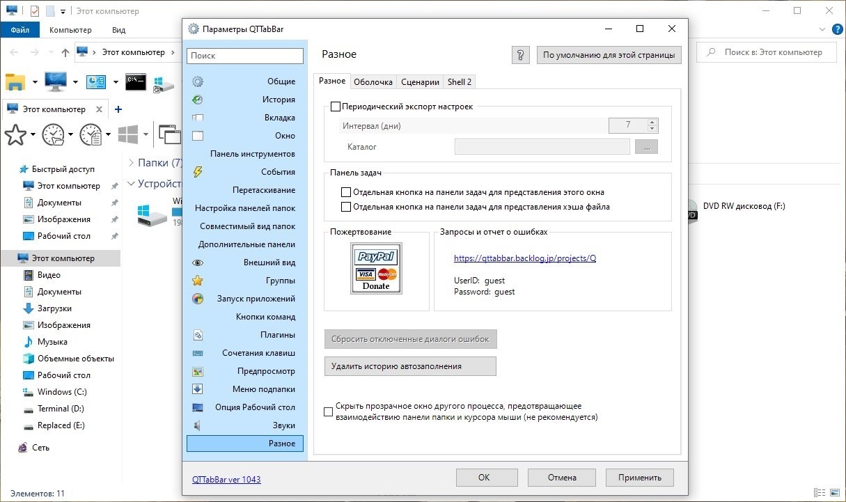Toggle separate taskbar button for этого окна
The height and width of the screenshot is (502, 846).
tap(346, 192)
